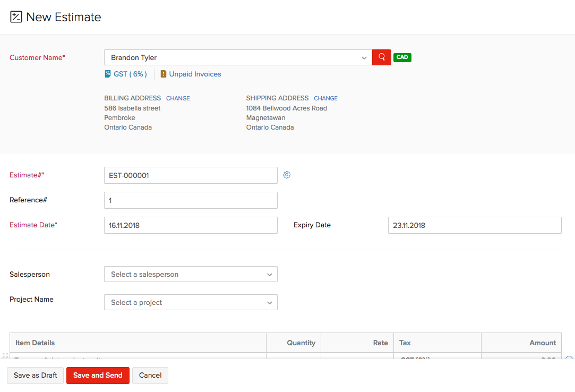Focus the Estimate# input field
The height and width of the screenshot is (392, 575).
pos(191,175)
